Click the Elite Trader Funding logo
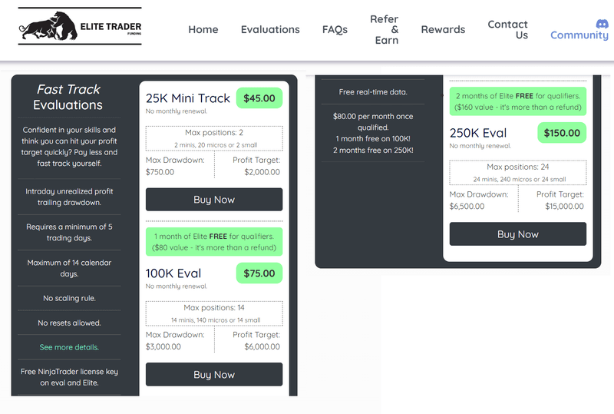Image resolution: width=614 pixels, height=414 pixels. click(80, 26)
